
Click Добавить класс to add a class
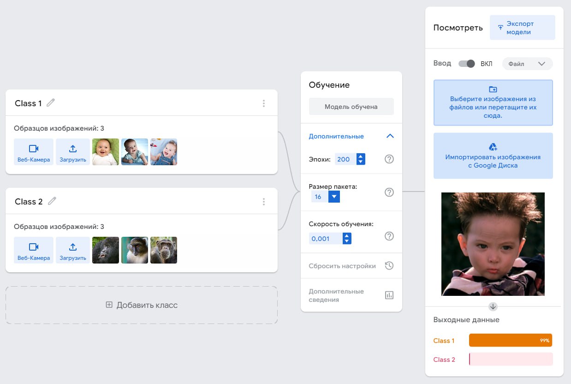coord(142,305)
